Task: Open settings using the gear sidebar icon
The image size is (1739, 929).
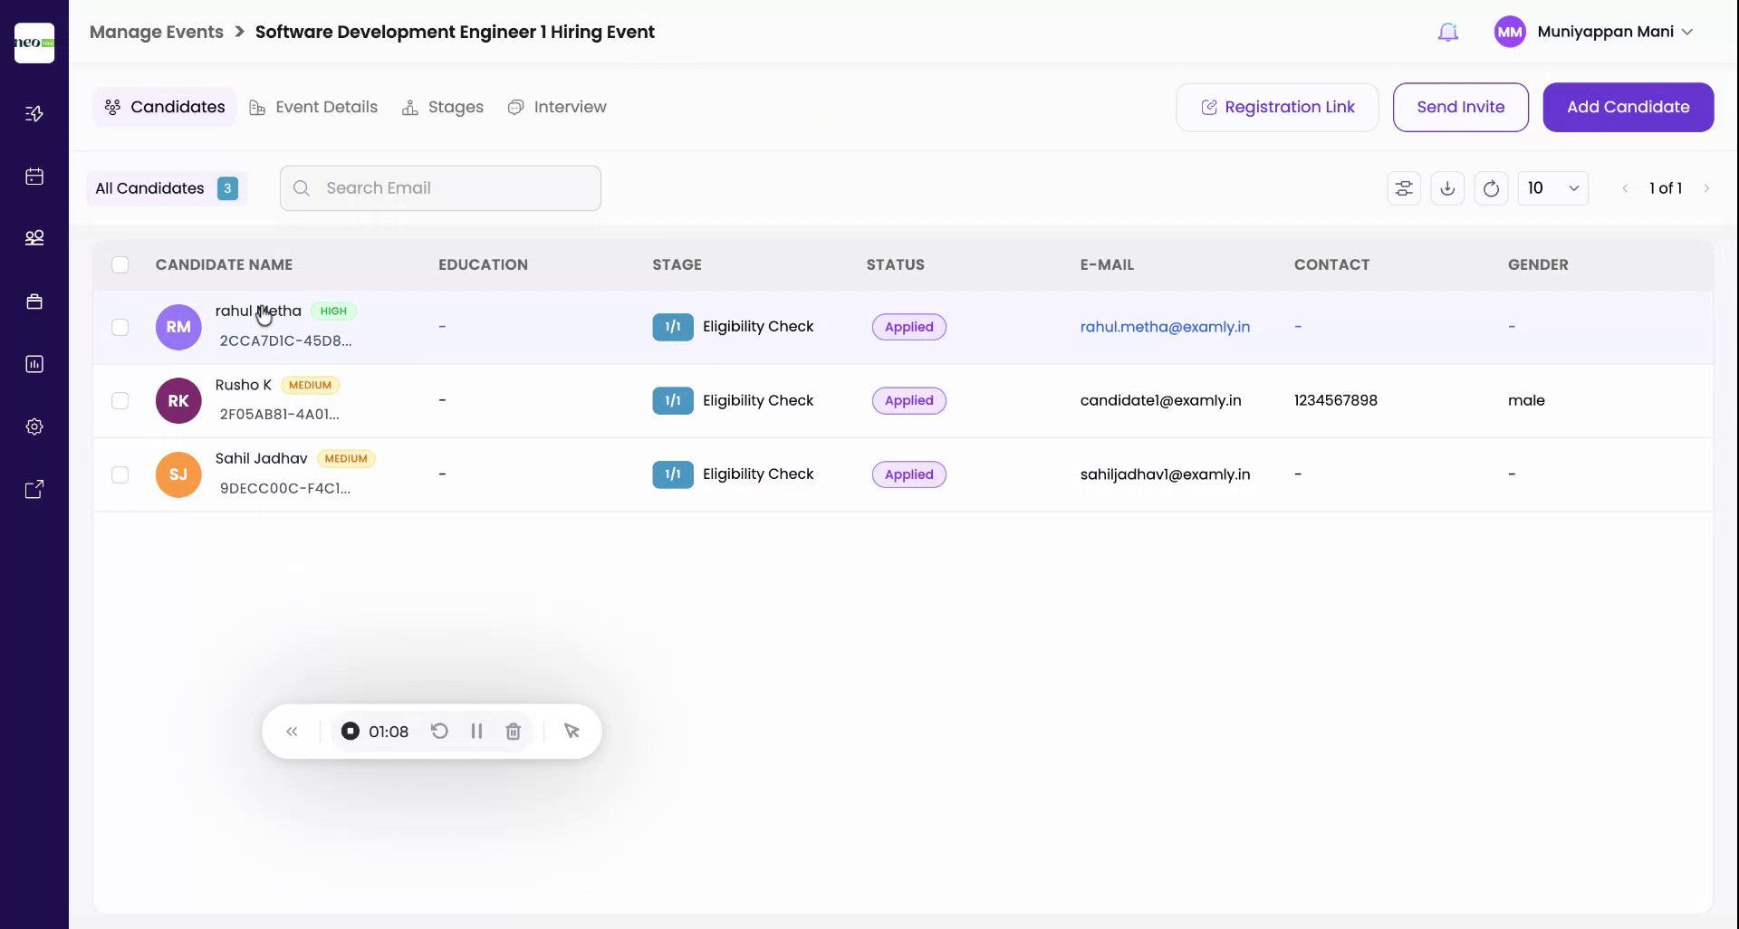Action: [x=34, y=426]
